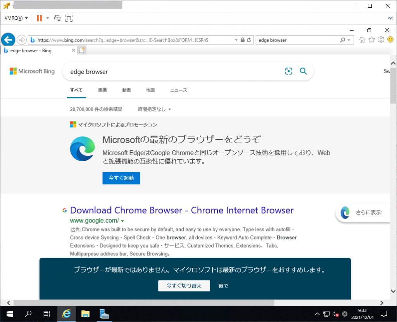The height and width of the screenshot is (322, 397).
Task: Click the Bing visual search camera icon
Action: (x=288, y=71)
